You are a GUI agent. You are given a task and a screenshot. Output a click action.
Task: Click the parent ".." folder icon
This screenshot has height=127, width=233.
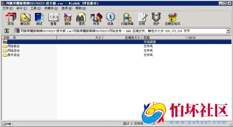5,42
